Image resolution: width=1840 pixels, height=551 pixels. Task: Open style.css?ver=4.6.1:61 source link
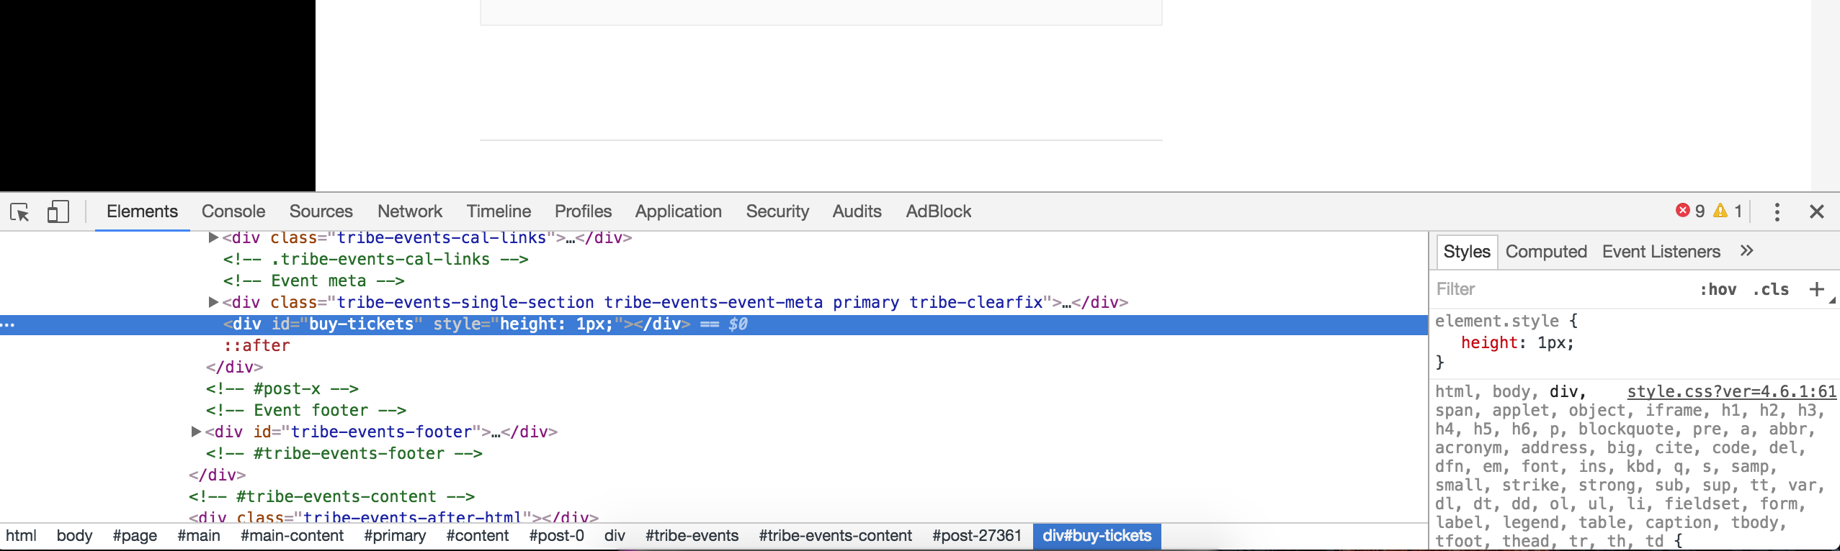click(x=1731, y=391)
